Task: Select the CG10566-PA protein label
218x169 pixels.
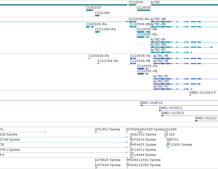Action: pyautogui.click(x=140, y=56)
